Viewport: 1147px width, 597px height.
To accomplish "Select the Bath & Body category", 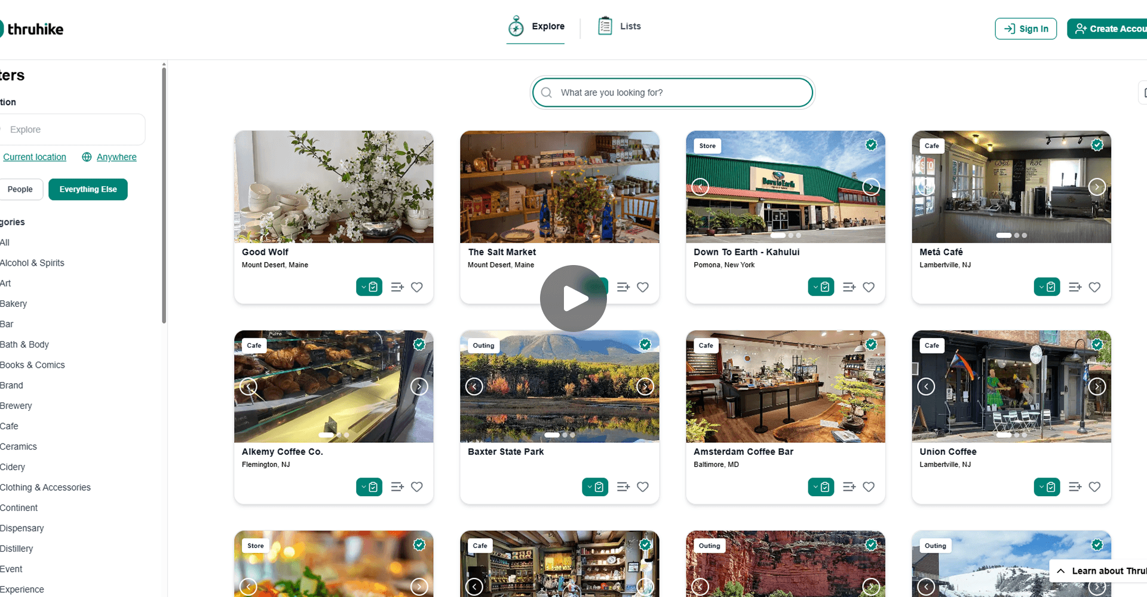I will (24, 344).
